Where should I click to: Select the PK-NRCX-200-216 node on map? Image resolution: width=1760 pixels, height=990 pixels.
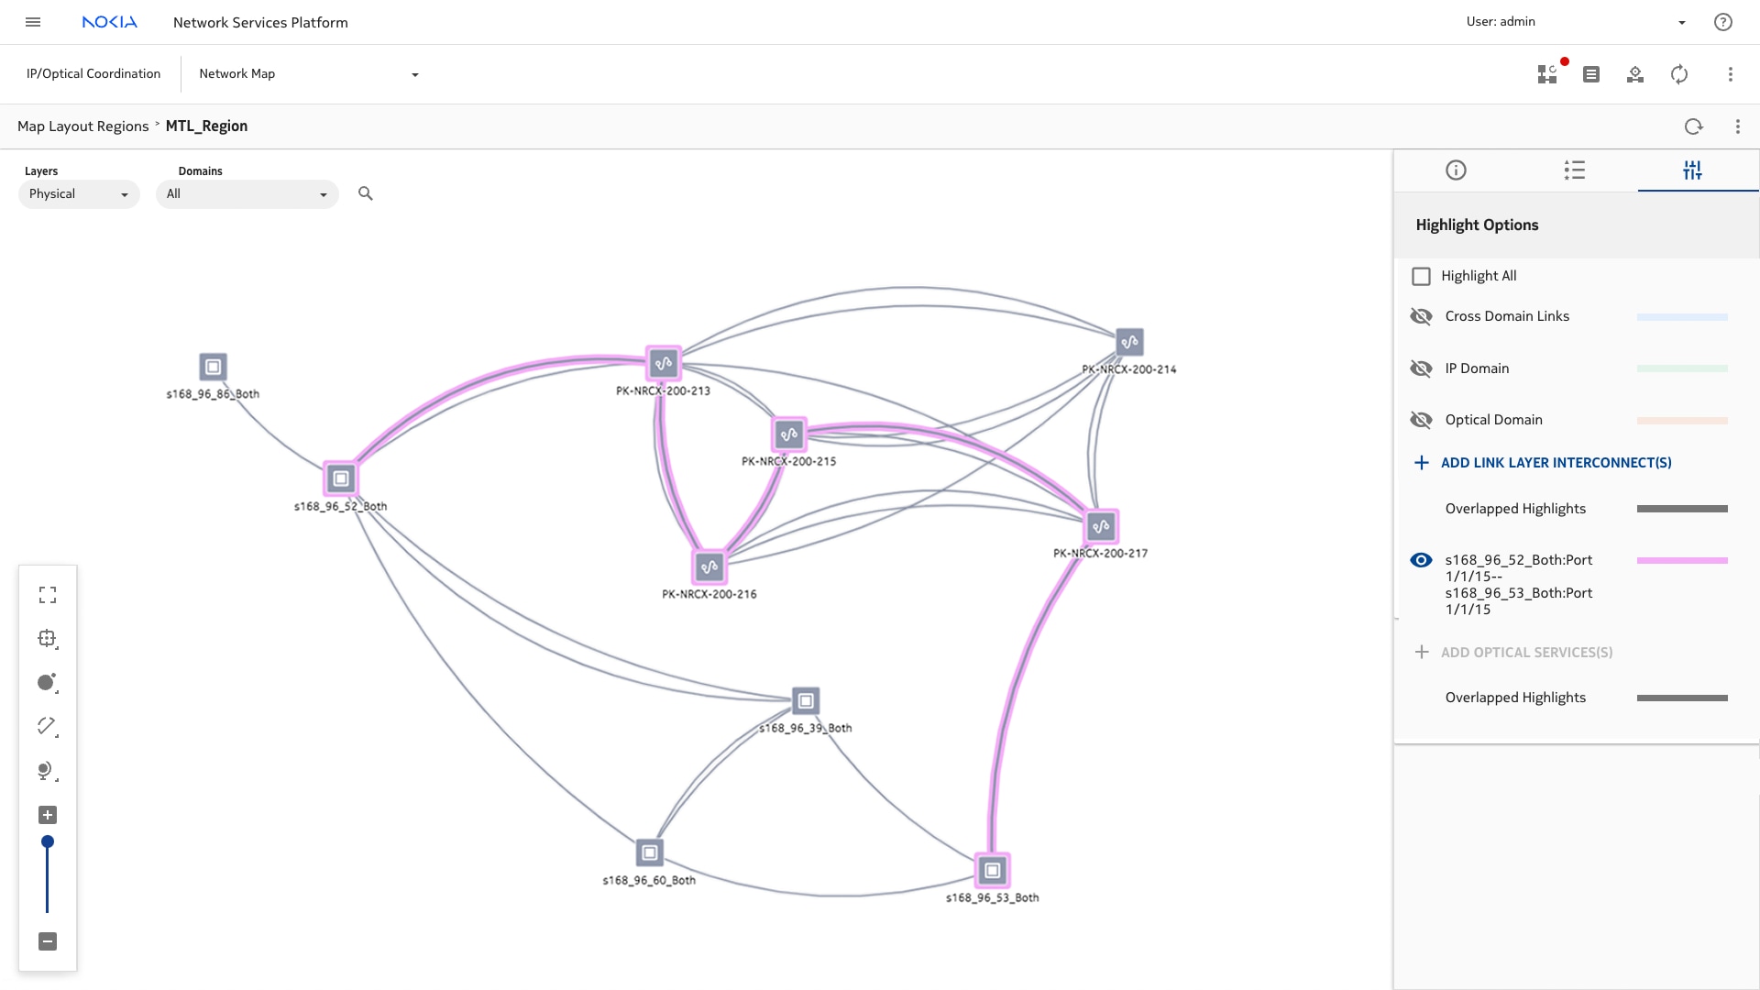click(x=709, y=567)
